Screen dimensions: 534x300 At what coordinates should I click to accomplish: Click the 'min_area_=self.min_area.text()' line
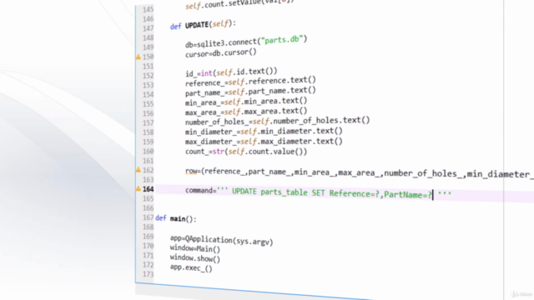coord(246,102)
